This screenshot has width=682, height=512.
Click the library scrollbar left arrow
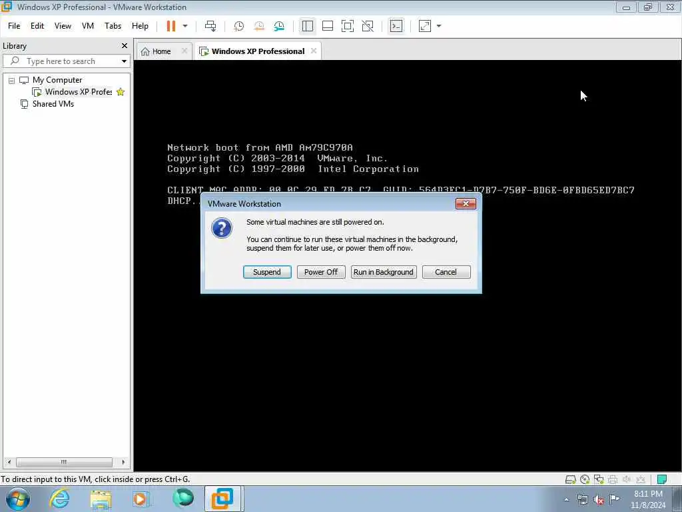coord(9,462)
